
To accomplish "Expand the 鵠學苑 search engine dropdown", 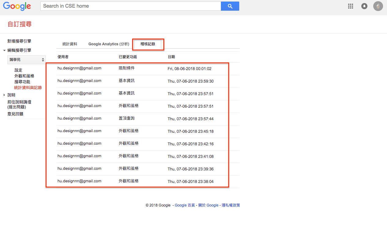I will [x=27, y=59].
